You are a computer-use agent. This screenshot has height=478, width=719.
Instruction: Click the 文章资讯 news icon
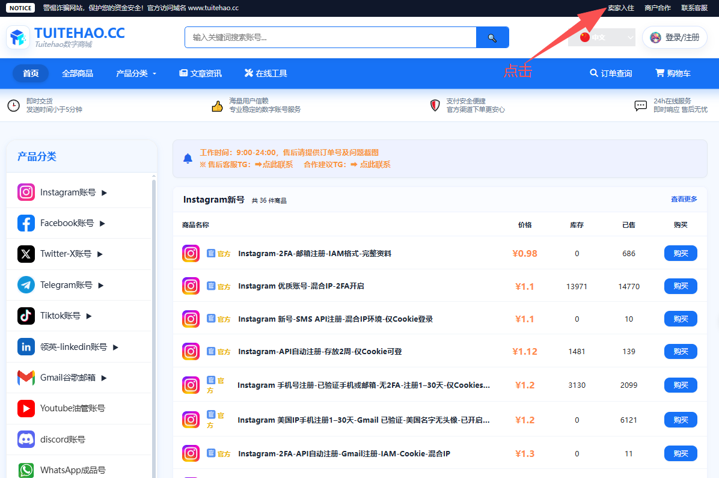183,73
